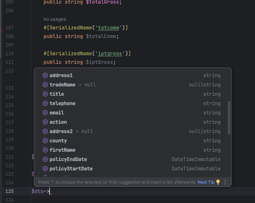Pick the county property suggestion

pyautogui.click(x=58, y=141)
